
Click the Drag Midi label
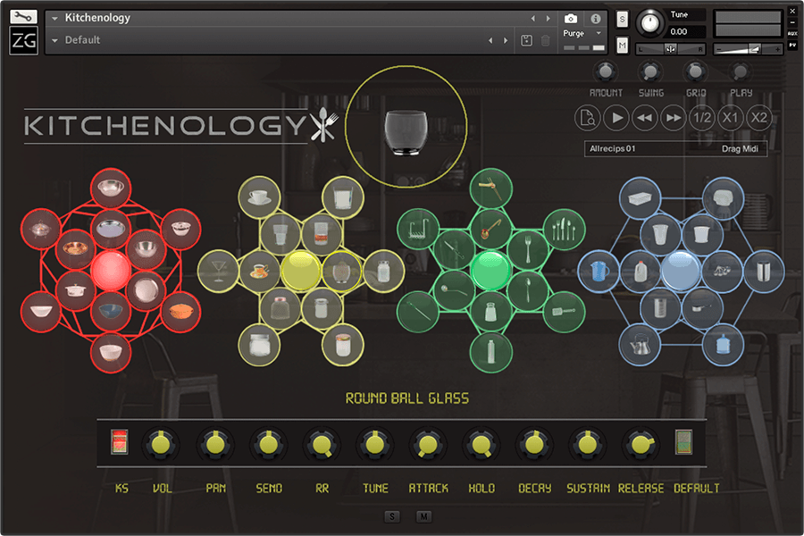[x=740, y=149]
